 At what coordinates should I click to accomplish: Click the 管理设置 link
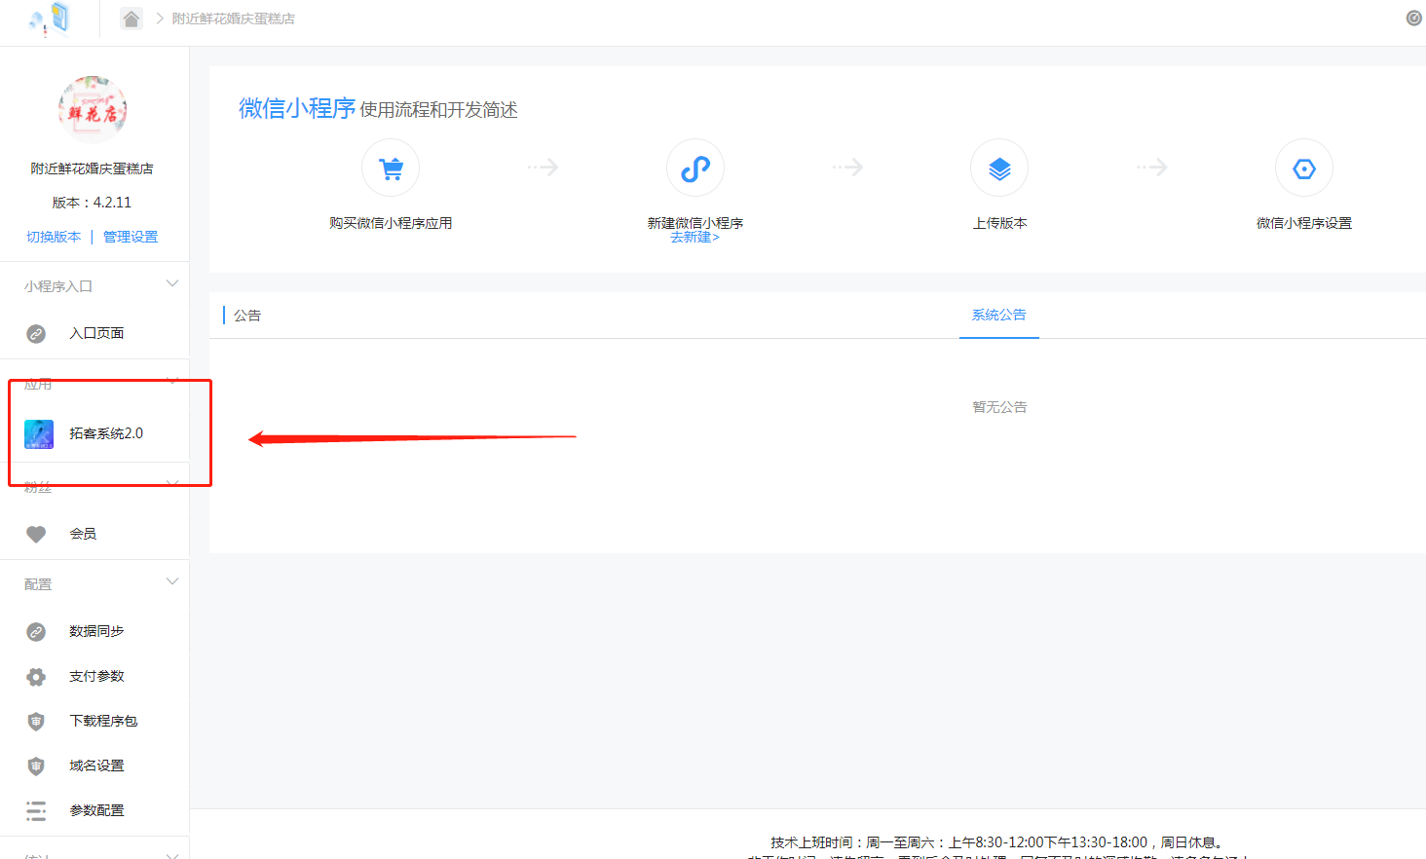coord(131,237)
